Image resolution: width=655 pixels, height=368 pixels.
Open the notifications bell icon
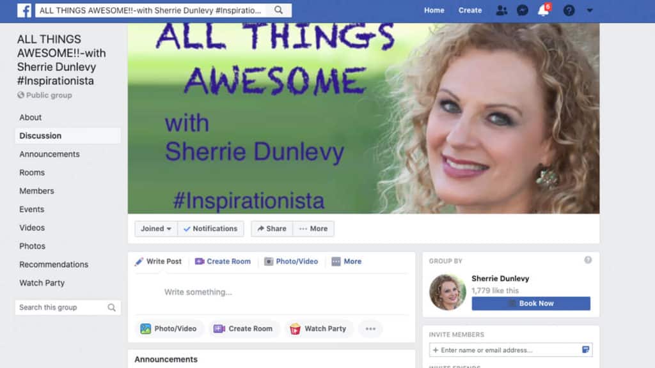click(x=543, y=11)
